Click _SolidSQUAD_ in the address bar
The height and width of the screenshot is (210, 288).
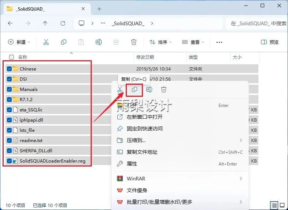[x=128, y=23]
